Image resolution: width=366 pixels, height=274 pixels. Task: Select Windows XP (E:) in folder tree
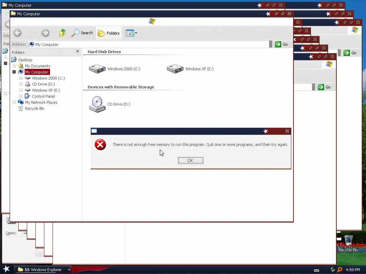click(x=46, y=90)
